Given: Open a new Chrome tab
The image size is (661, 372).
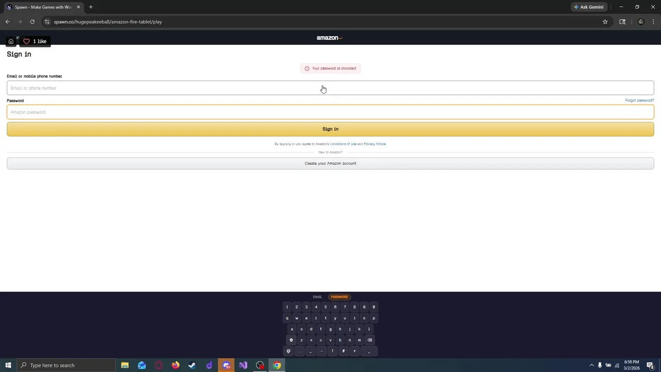Looking at the screenshot, I should pyautogui.click(x=91, y=7).
